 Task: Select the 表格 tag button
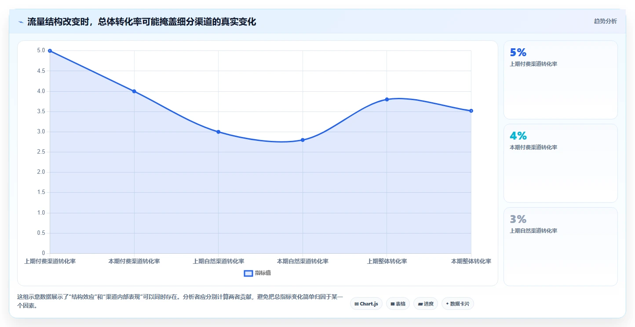398,304
